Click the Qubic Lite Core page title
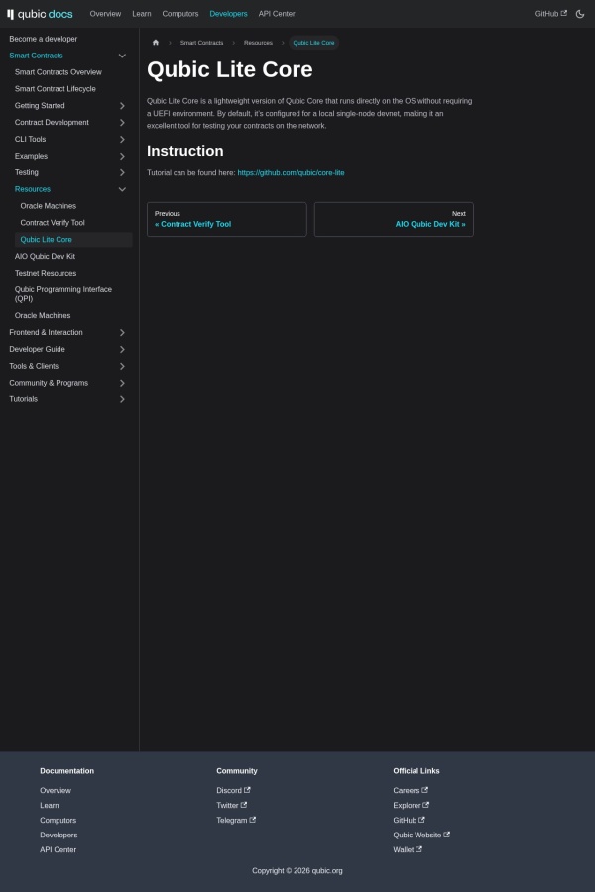 point(230,70)
